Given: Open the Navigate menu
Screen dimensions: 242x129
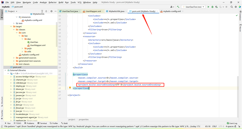Looking at the screenshot, I should [x=27, y=2].
